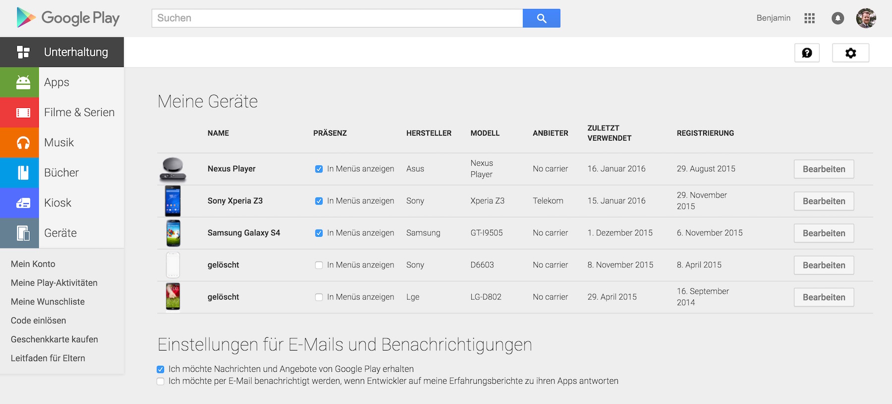Open Leitfaden für Eltern link
This screenshot has width=892, height=404.
click(x=48, y=358)
